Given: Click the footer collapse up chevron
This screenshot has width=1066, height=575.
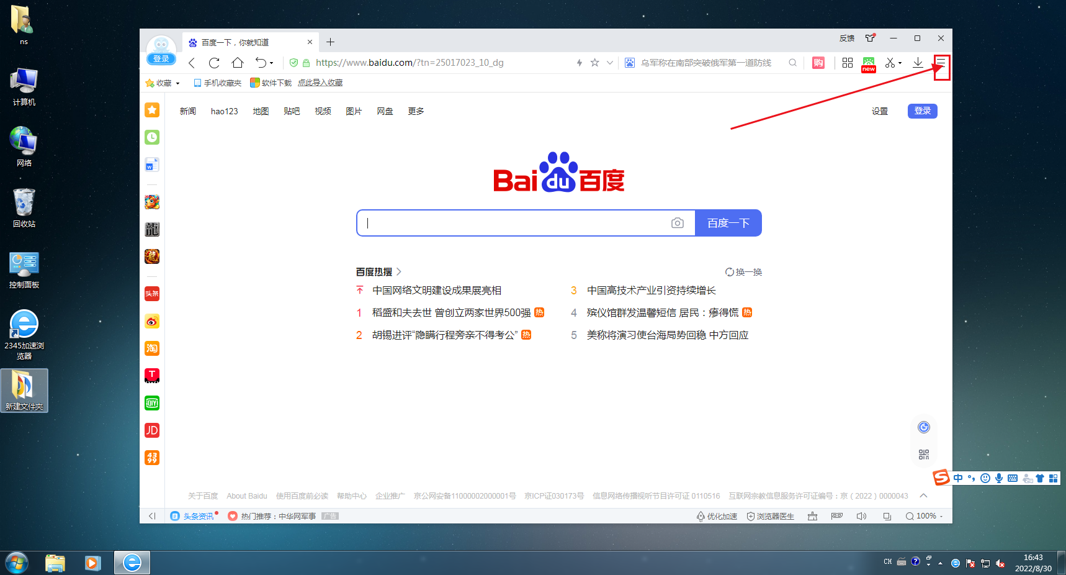Looking at the screenshot, I should click(x=924, y=496).
